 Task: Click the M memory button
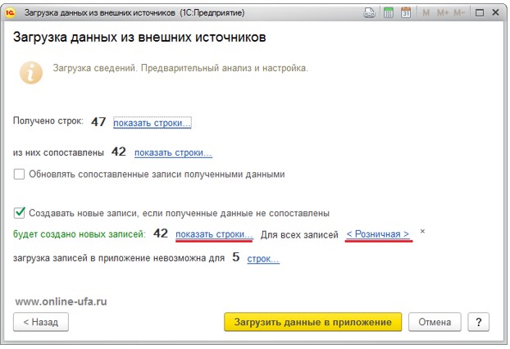click(x=424, y=12)
